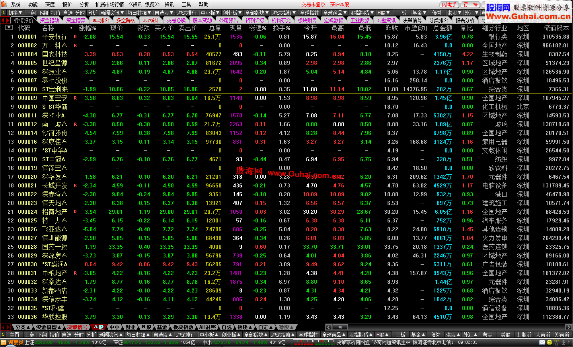The image size is (573, 347).
Task: Click the 行情 button beside 闪电手
Action: click(471, 5)
